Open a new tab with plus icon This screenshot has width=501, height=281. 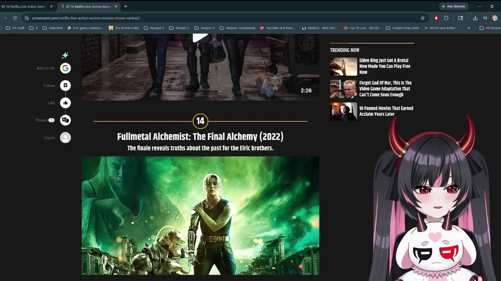pos(126,6)
